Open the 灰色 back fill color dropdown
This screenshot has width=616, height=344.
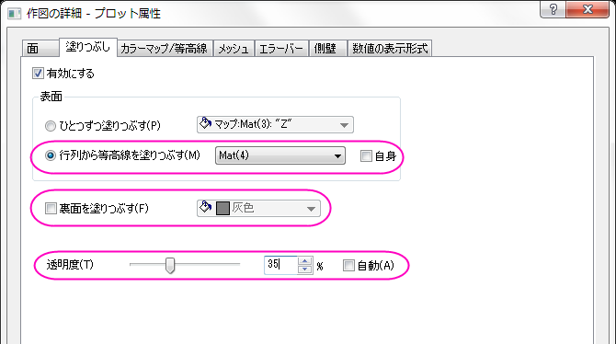click(x=258, y=208)
